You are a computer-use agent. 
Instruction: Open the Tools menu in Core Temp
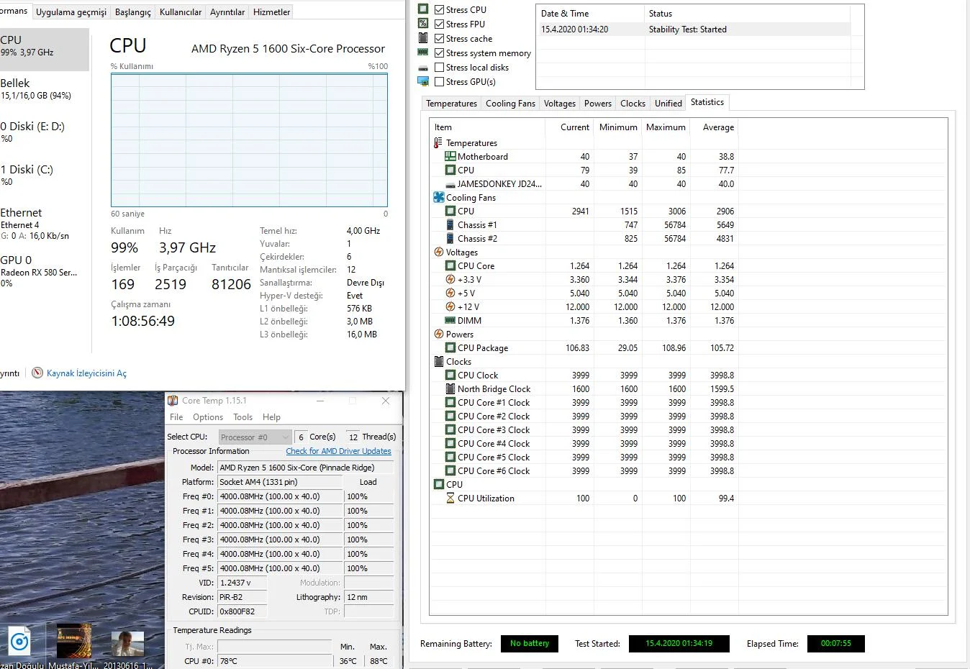pyautogui.click(x=242, y=417)
